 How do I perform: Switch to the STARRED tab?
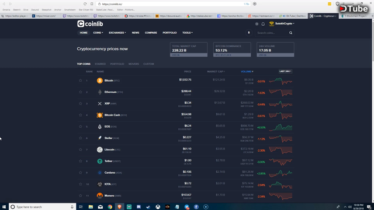click(100, 64)
